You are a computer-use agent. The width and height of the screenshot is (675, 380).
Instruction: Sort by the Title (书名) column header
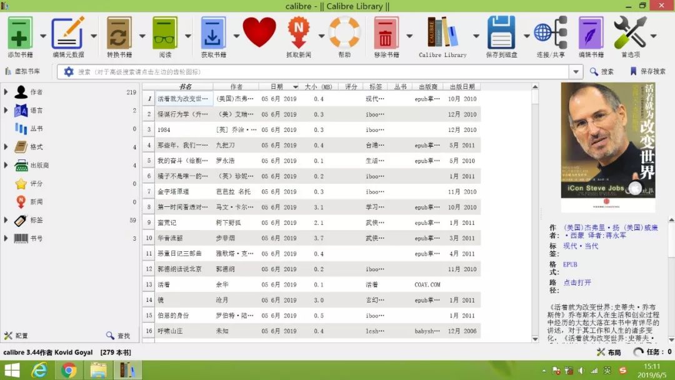(185, 87)
